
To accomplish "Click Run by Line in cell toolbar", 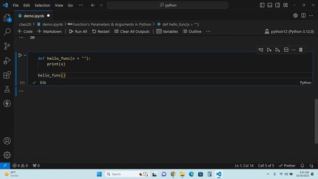I will pyautogui.click(x=261, y=50).
